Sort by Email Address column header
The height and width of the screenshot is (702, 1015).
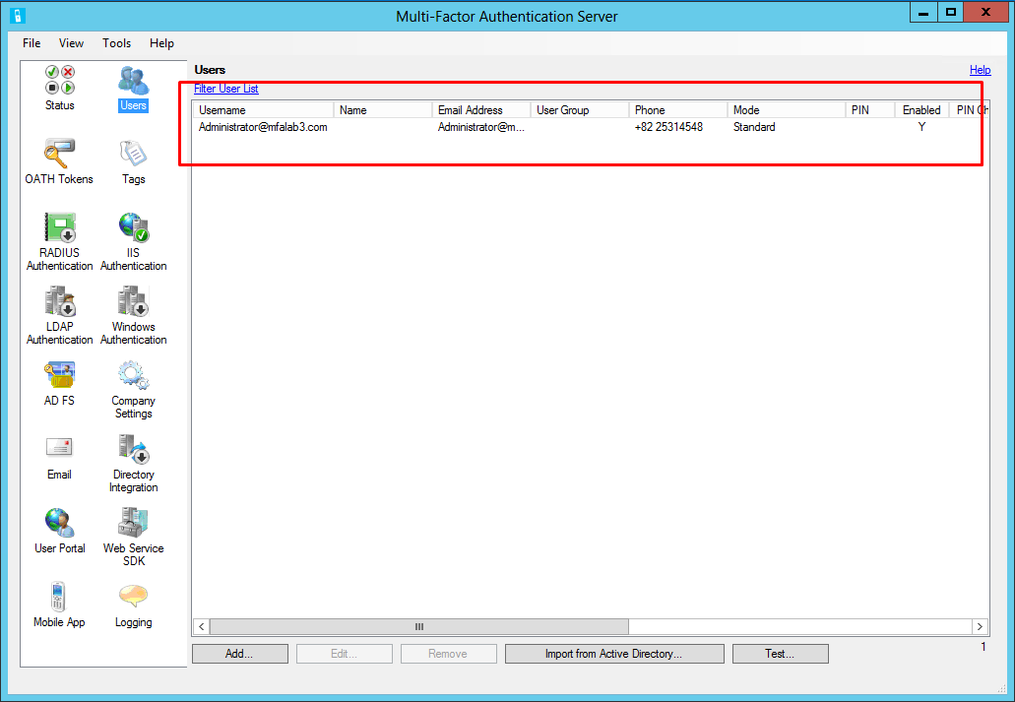(481, 110)
